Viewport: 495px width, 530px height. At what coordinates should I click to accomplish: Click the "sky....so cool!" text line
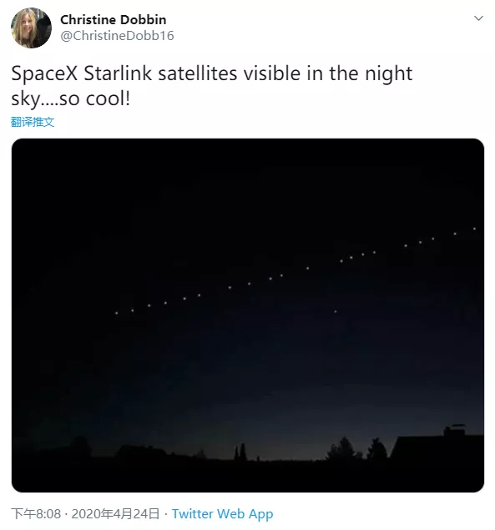(71, 98)
